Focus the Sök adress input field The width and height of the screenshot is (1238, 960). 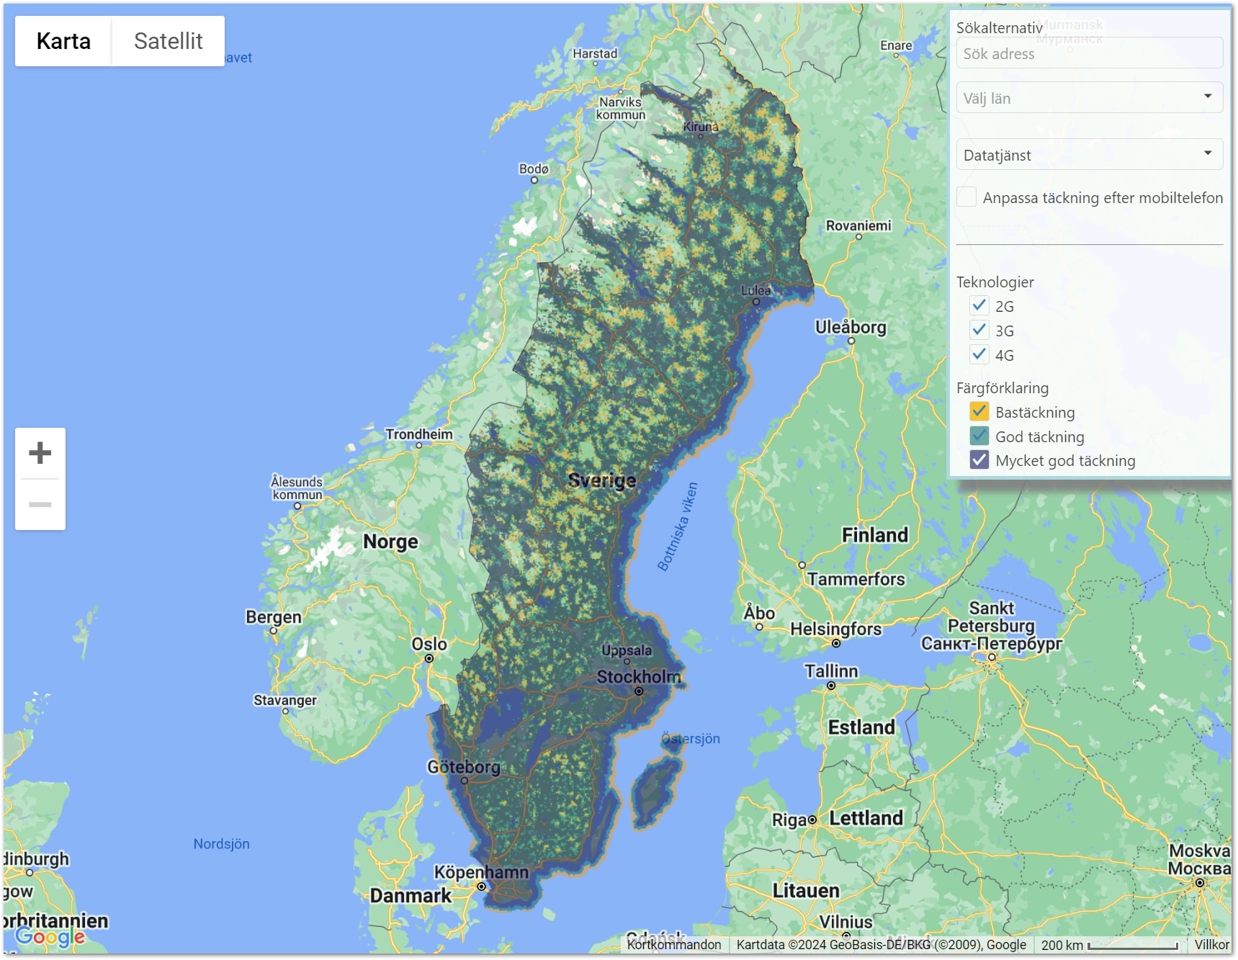[x=1089, y=53]
